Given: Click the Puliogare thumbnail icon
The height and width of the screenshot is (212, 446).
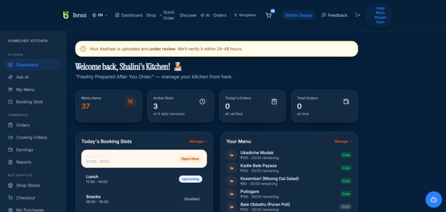Looking at the screenshot, I should point(231,194).
